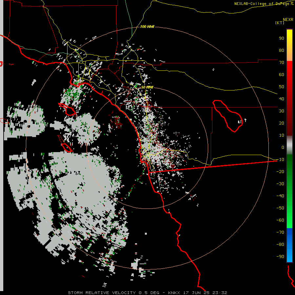Click the "20" value on velocity scale
The height and width of the screenshot is (295, 295).
(282, 123)
